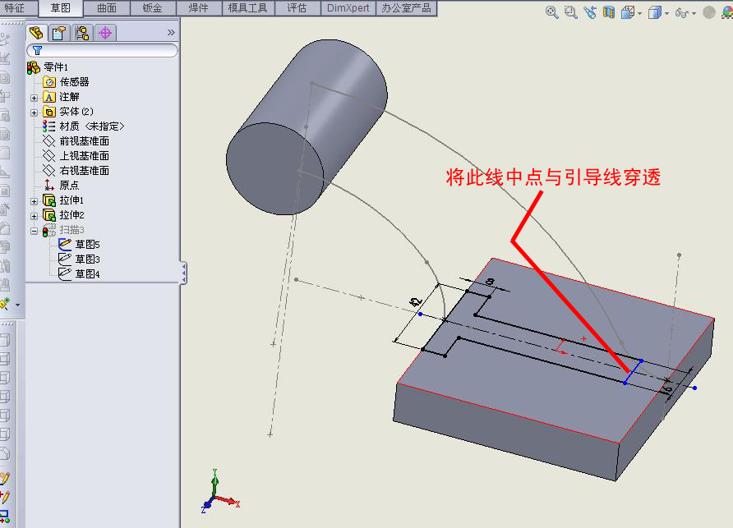
Task: Select the 注解 annotations folder
Action: (62, 97)
